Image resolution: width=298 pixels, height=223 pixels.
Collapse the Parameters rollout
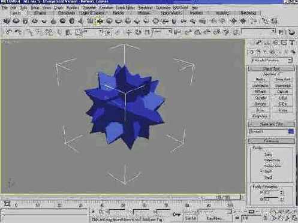point(272,141)
